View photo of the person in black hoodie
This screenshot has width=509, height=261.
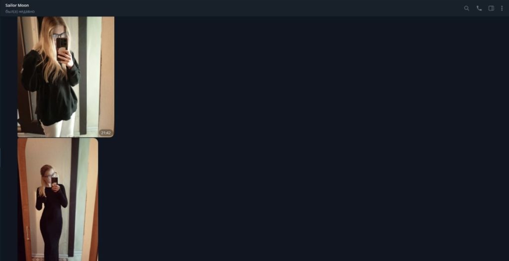(66, 77)
